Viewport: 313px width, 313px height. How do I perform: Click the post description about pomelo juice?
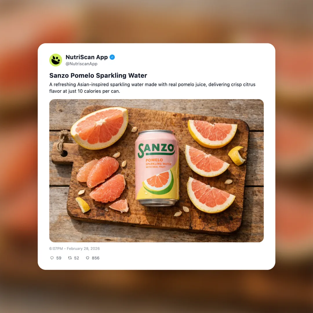point(152,88)
